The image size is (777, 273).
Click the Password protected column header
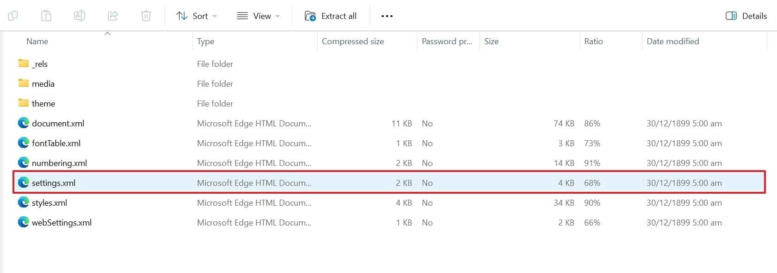click(x=447, y=41)
